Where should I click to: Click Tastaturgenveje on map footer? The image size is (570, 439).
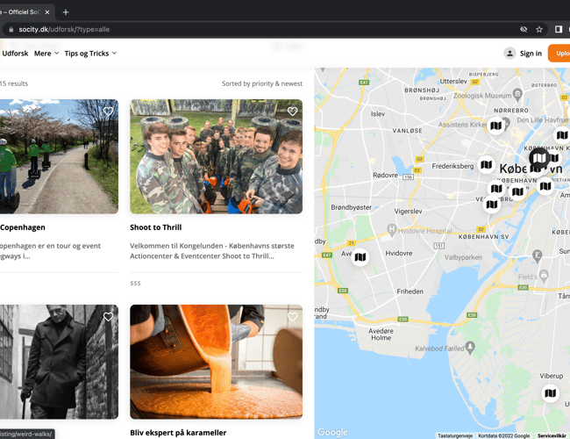[x=455, y=435]
